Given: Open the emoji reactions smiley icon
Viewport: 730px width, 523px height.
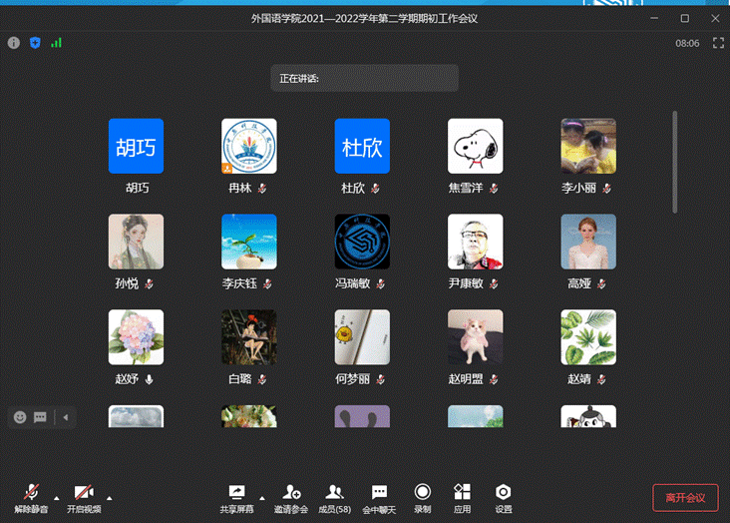Looking at the screenshot, I should (20, 417).
